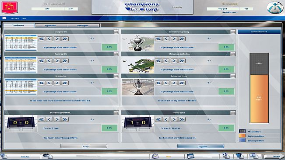
Task: Increase Draw bonus by one step
Action: pyautogui.click(x=57, y=119)
